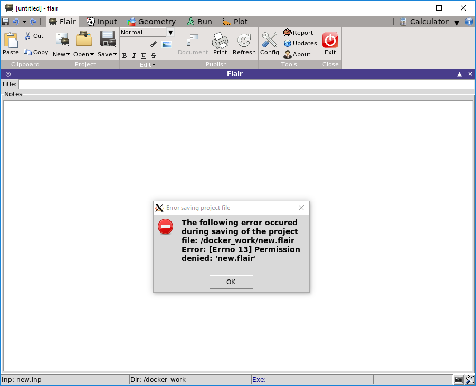Click the tools icon in status bar

pyautogui.click(x=470, y=380)
